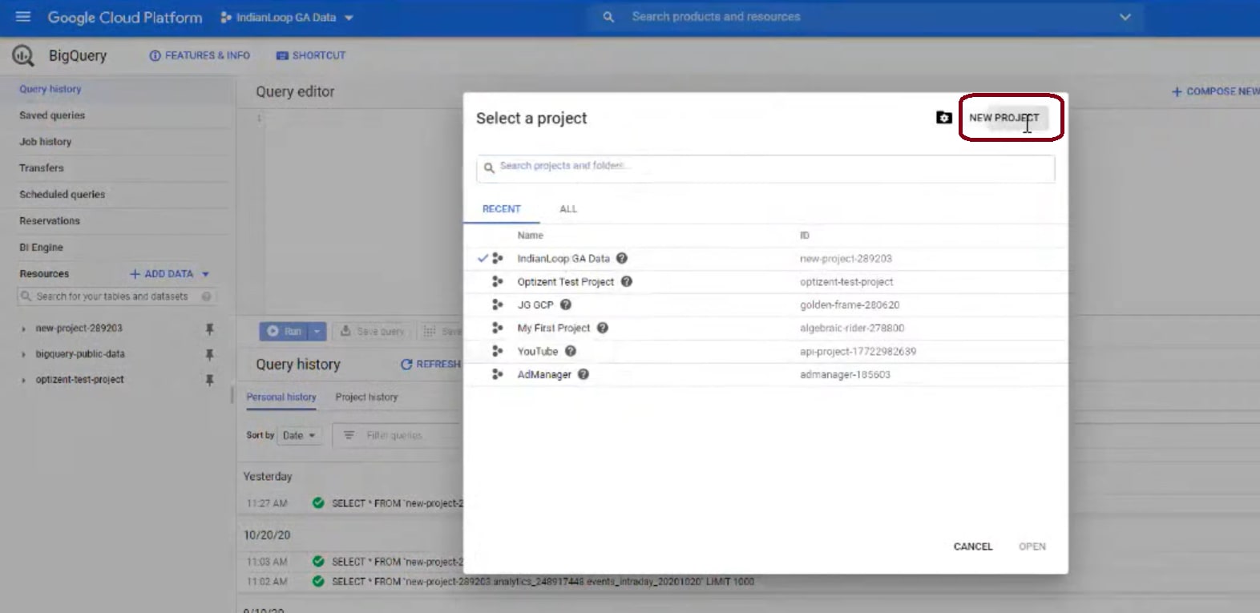Focus the tables and datasets search field
This screenshot has height=613, width=1260.
pyautogui.click(x=116, y=296)
